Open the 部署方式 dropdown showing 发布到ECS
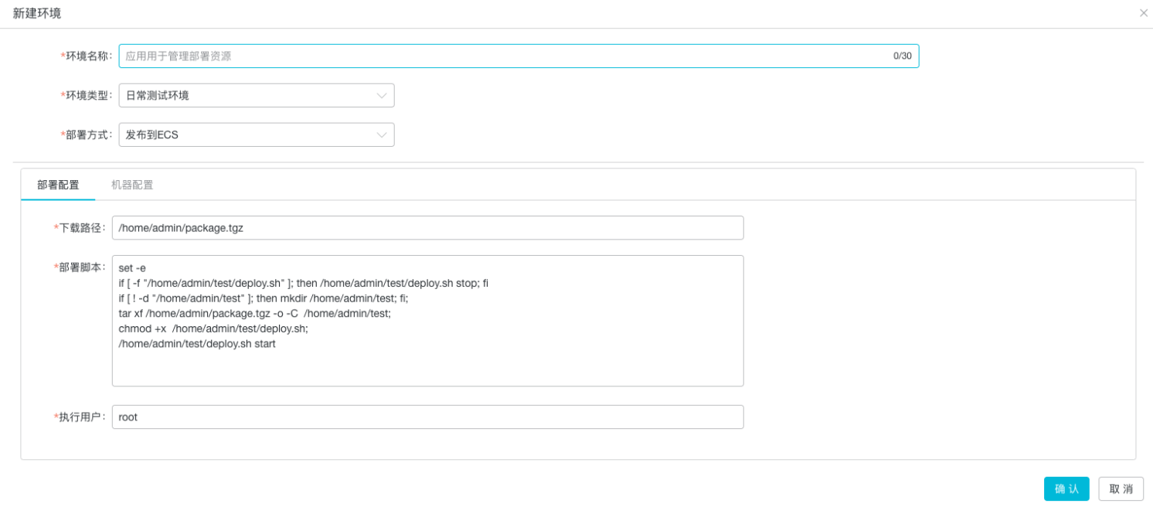 [x=257, y=134]
